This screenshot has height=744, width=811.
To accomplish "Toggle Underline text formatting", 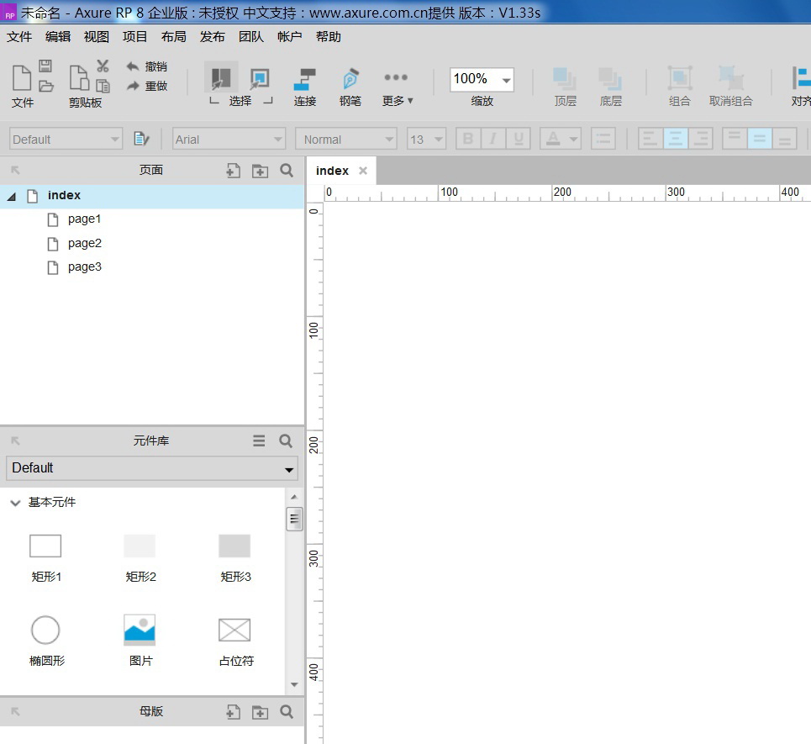I will [x=519, y=140].
